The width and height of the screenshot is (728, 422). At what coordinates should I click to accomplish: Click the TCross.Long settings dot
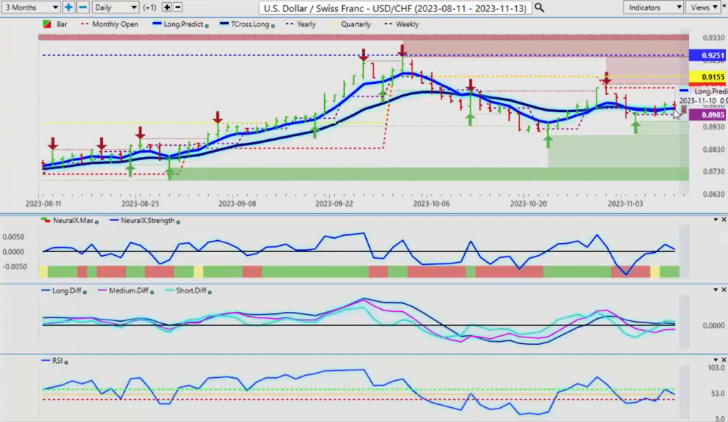[x=272, y=26]
